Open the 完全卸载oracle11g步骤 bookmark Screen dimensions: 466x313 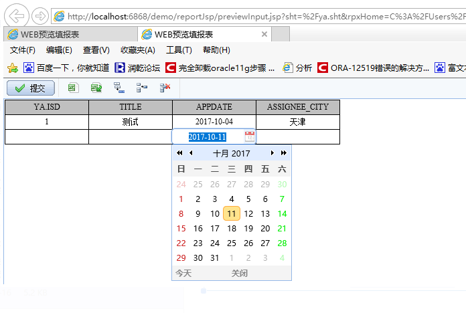tap(220, 68)
